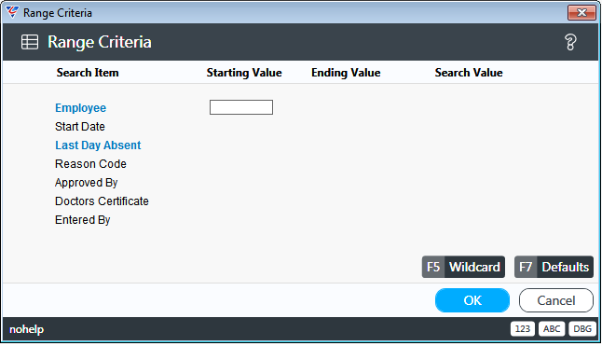Select the Reason Code search item
The image size is (602, 346).
click(90, 164)
